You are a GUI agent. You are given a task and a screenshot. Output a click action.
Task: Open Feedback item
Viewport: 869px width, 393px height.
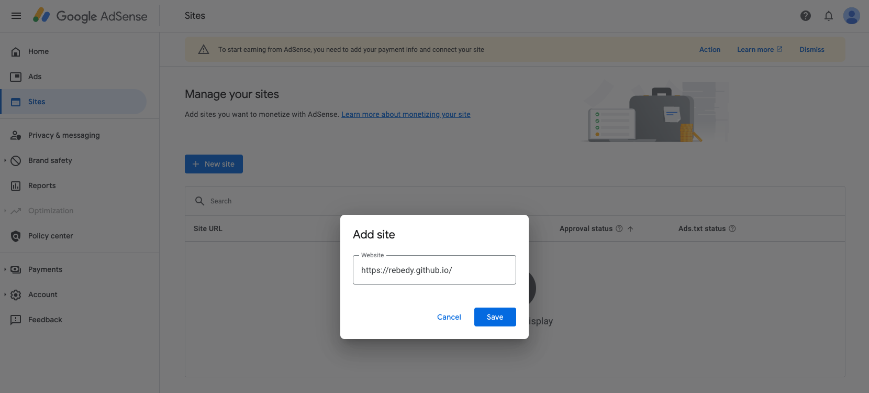pos(73,320)
